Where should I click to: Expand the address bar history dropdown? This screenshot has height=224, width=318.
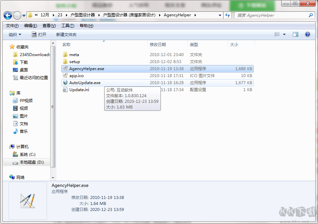[220, 15]
